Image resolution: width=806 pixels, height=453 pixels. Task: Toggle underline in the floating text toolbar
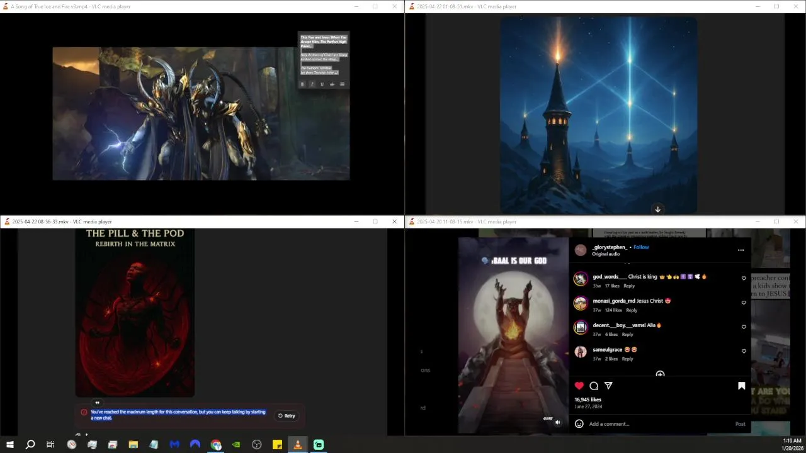coord(322,84)
